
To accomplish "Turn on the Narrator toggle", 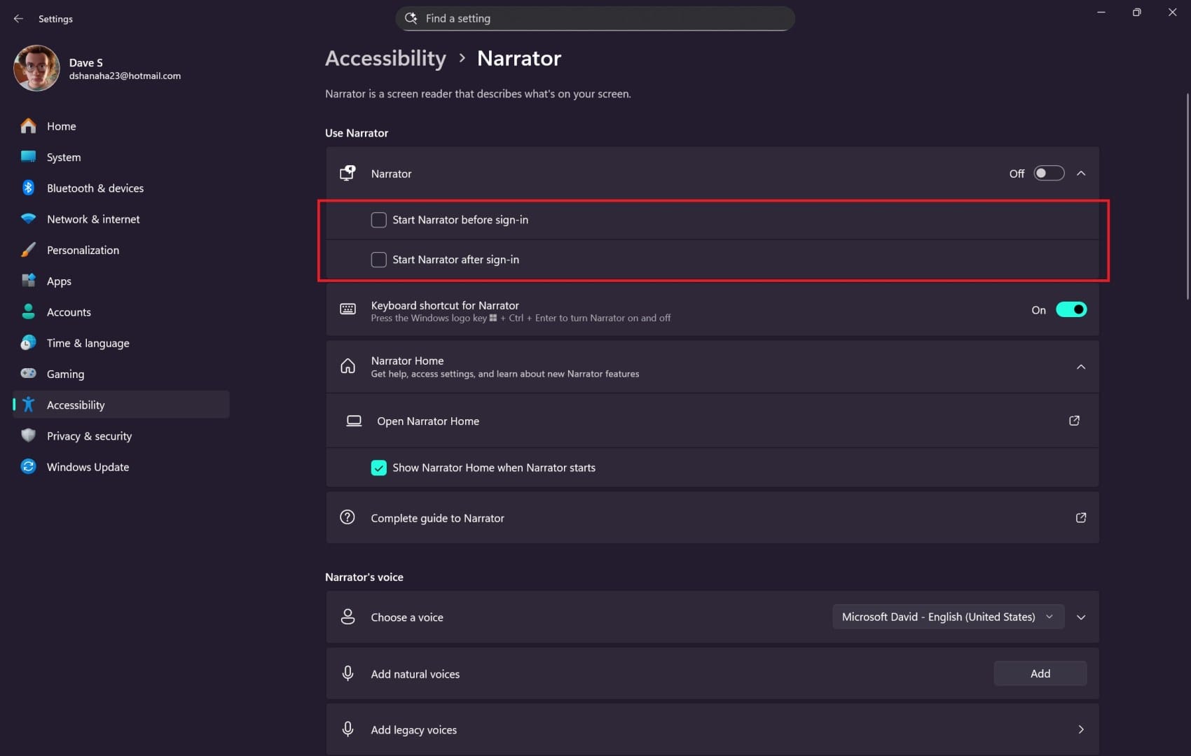I will [1049, 173].
